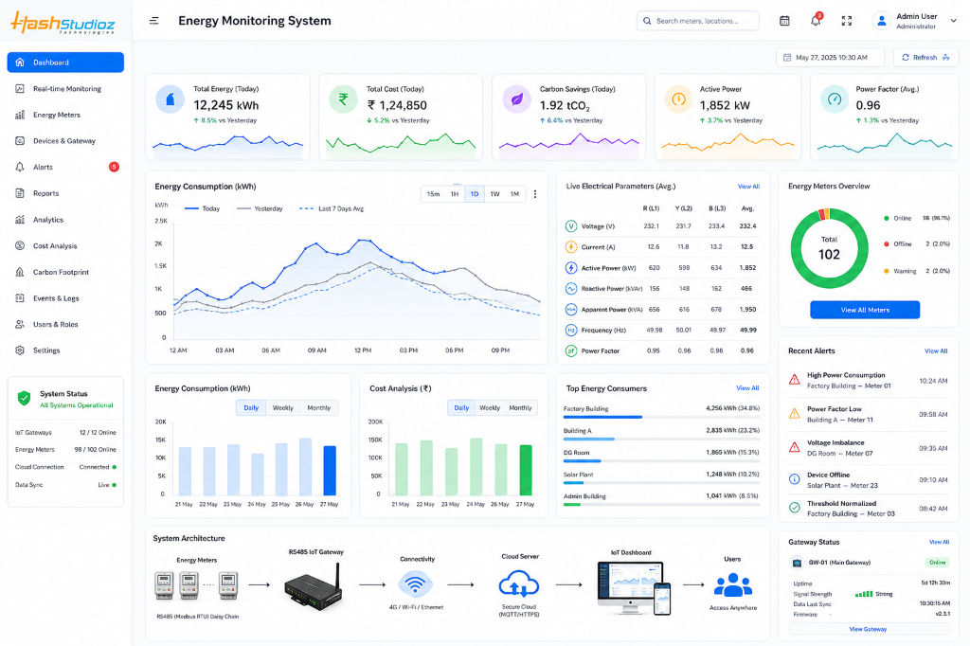Expand the Admin User dropdown chevron
This screenshot has width=970, height=646.
tap(953, 21)
